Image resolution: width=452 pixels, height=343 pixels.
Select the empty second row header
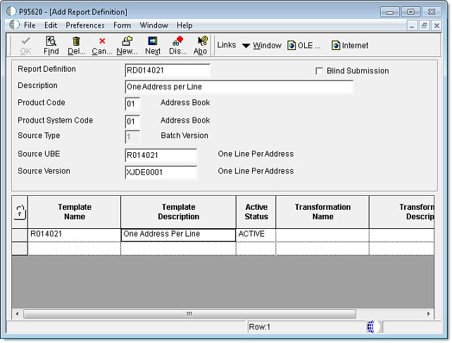(20, 249)
